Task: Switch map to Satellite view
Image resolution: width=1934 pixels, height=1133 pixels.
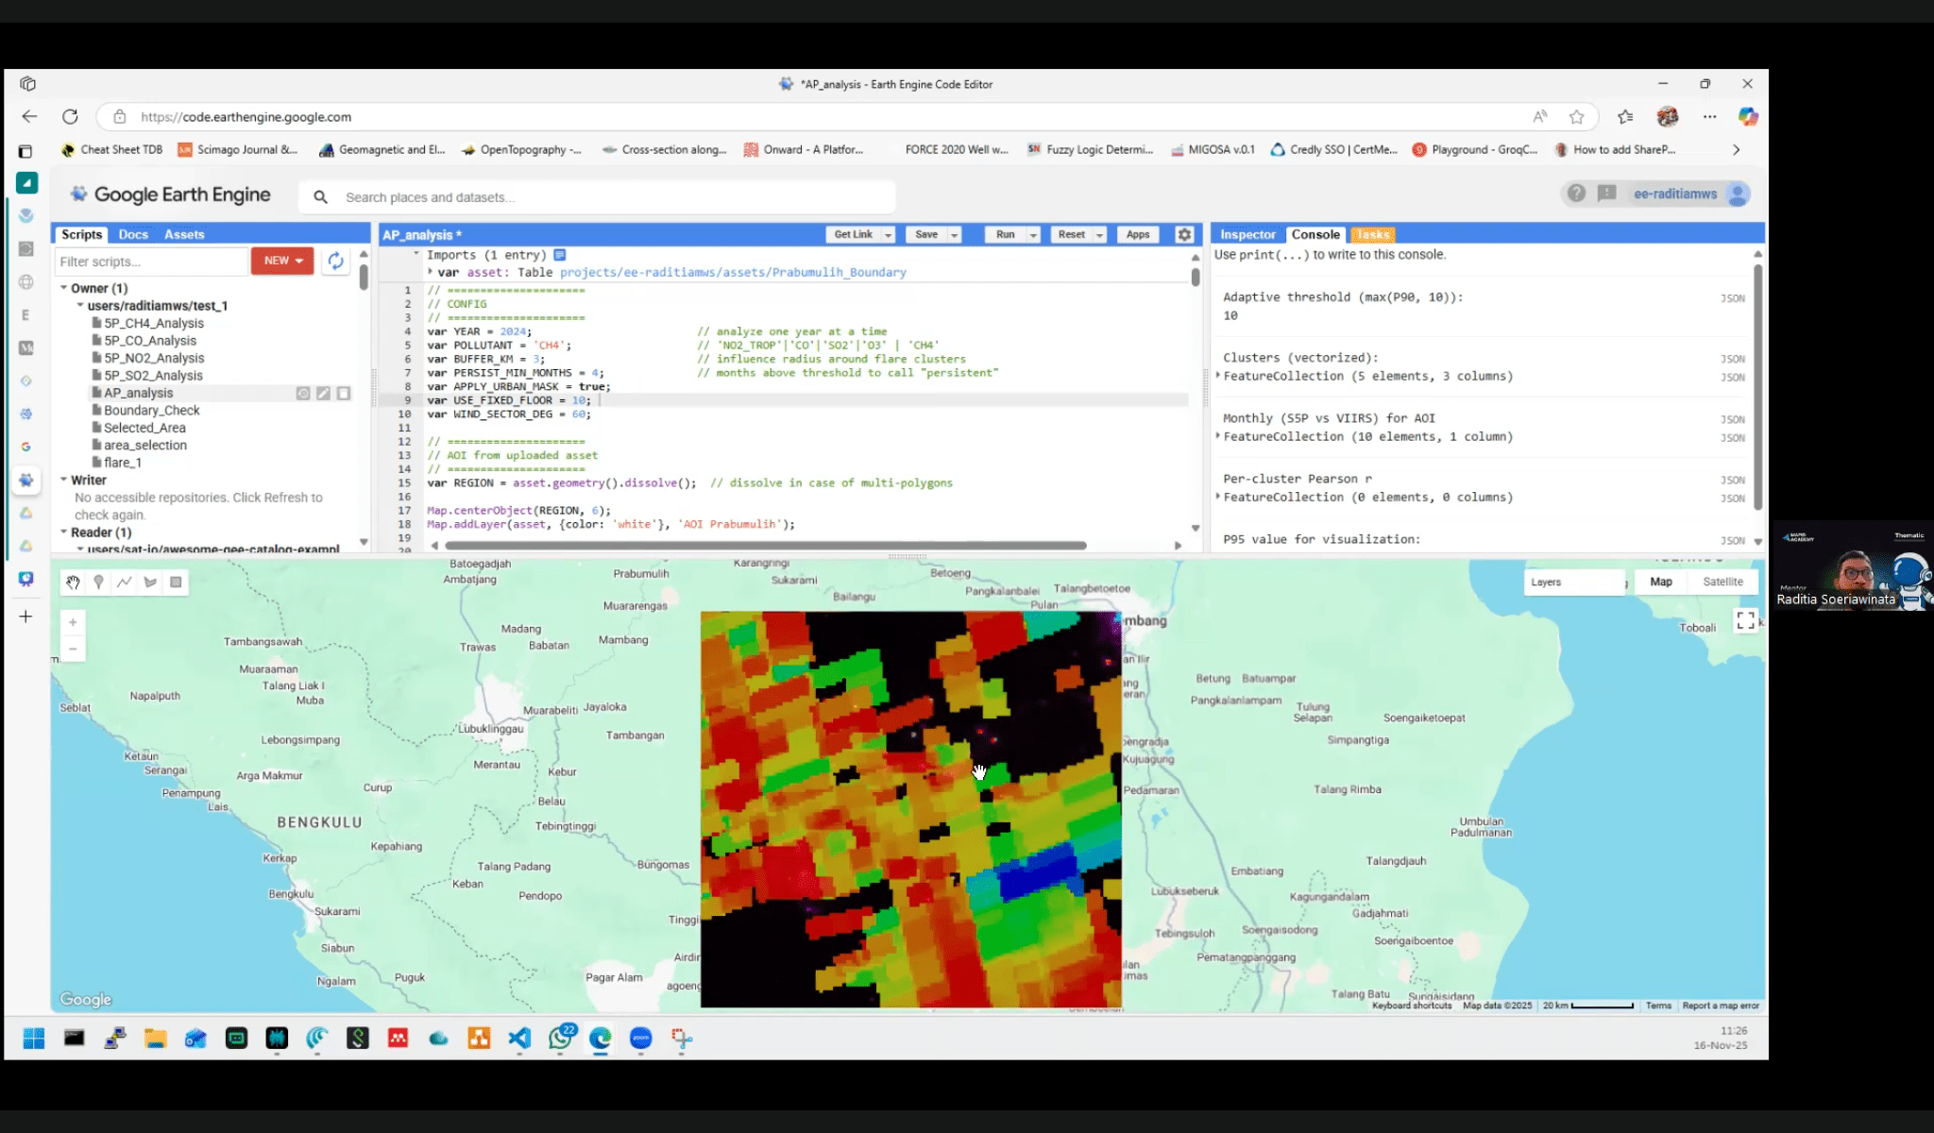Action: [1722, 582]
